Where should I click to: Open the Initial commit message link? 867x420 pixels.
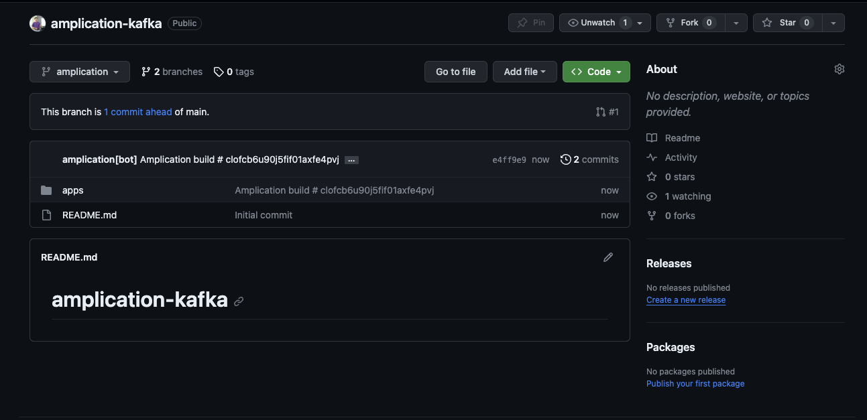click(264, 215)
